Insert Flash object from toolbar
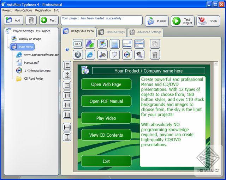The height and width of the screenshot is (180, 226). click(78, 55)
